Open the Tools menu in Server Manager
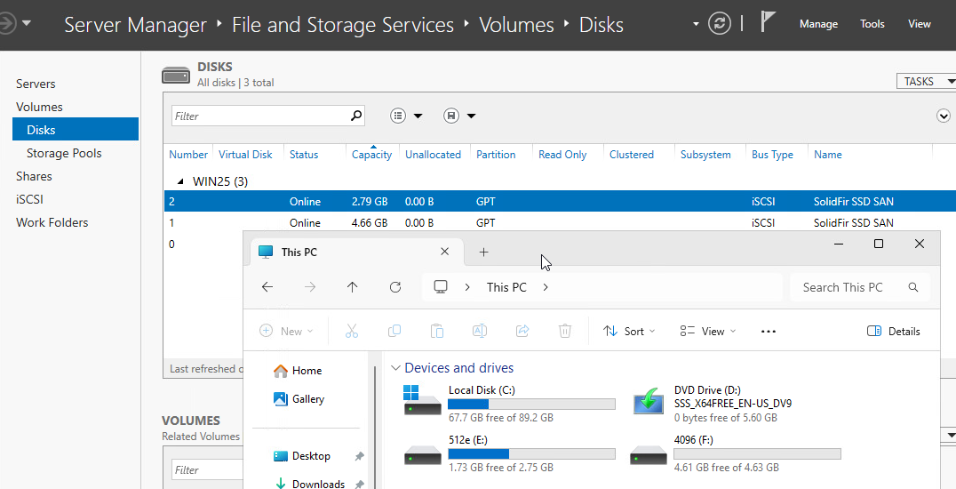Image resolution: width=956 pixels, height=489 pixels. (x=872, y=24)
